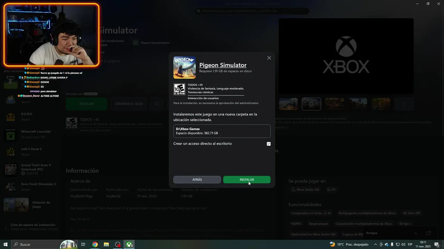The width and height of the screenshot is (444, 249).
Task: Go back with the ATRÁS button
Action: pos(197,180)
